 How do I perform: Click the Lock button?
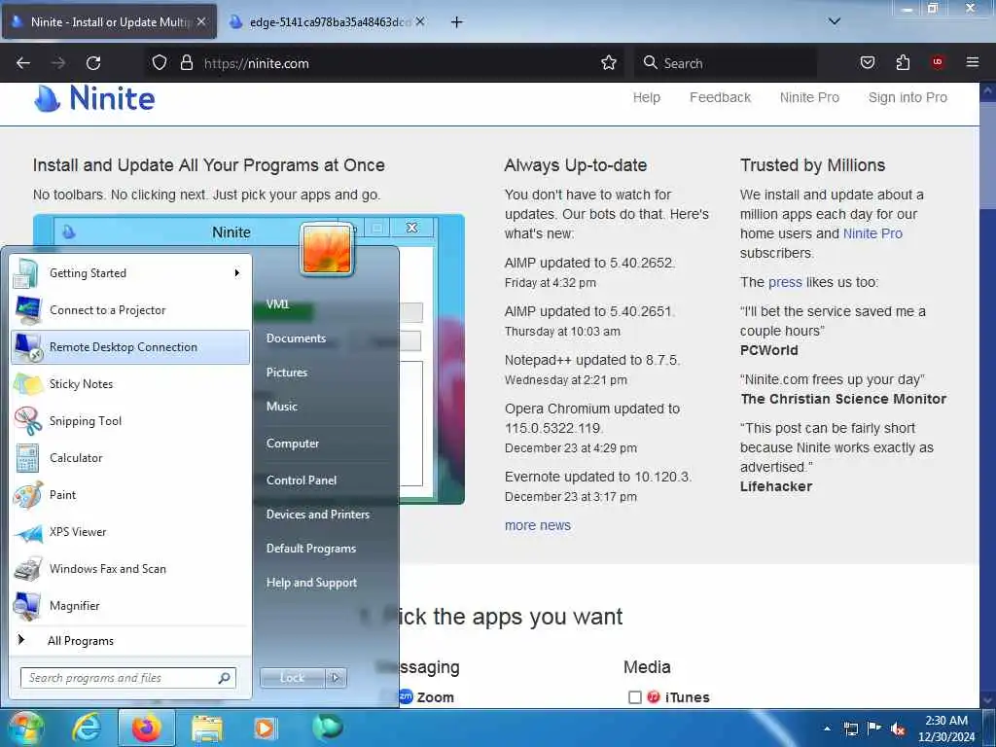(292, 678)
